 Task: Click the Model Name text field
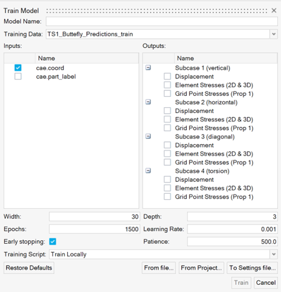coord(162,22)
